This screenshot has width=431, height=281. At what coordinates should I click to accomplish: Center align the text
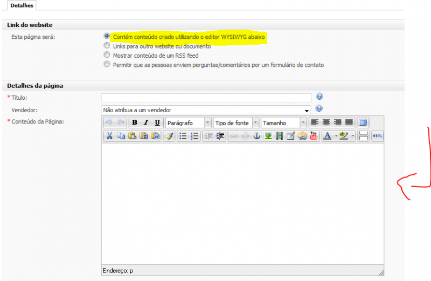[x=326, y=122]
